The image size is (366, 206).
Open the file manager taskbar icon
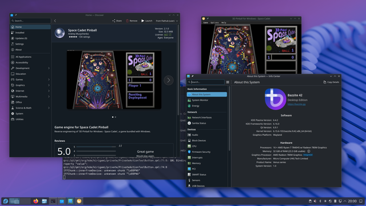tap(45, 201)
